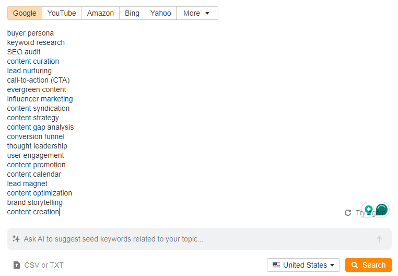Image resolution: width=398 pixels, height=276 pixels.
Task: Click the magnifier icon on Search button
Action: [354, 265]
